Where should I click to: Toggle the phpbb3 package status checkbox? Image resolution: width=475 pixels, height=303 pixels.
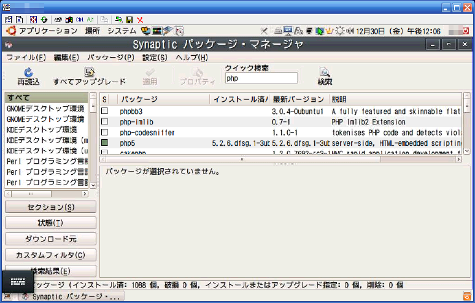105,111
